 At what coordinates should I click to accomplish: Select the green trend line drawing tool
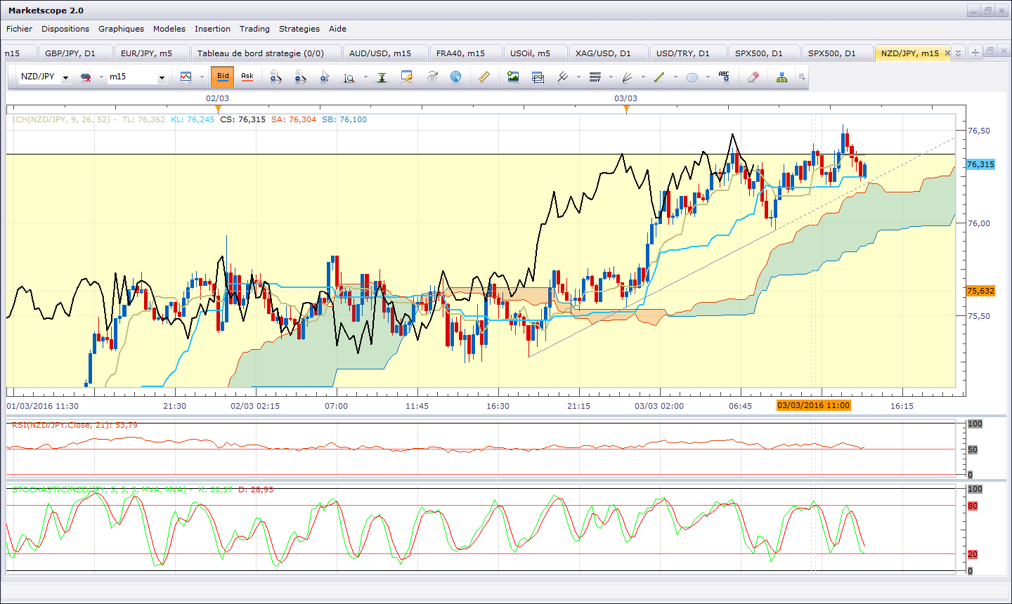pyautogui.click(x=659, y=77)
